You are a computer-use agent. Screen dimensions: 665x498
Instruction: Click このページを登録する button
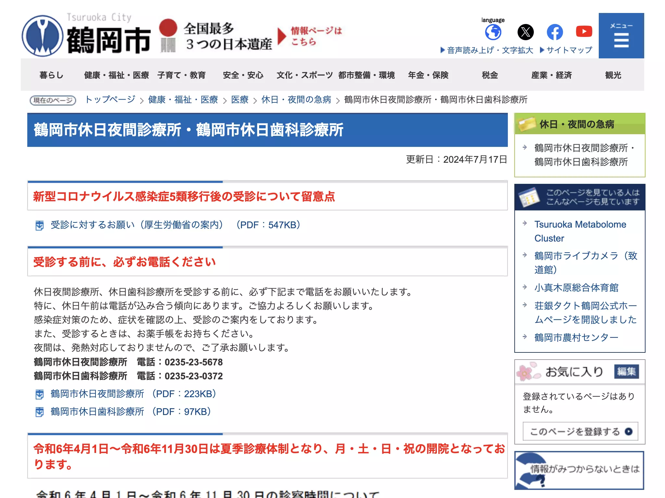pyautogui.click(x=580, y=431)
